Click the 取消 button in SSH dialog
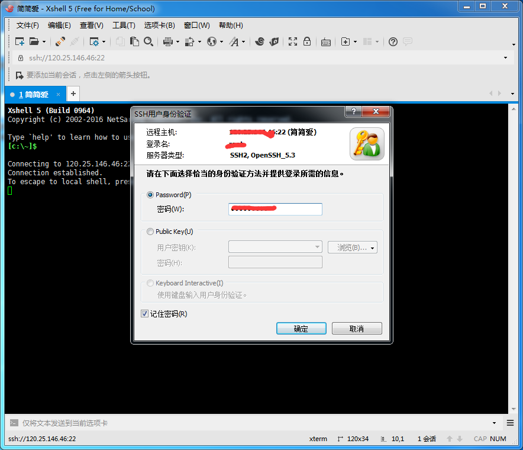 click(x=357, y=329)
